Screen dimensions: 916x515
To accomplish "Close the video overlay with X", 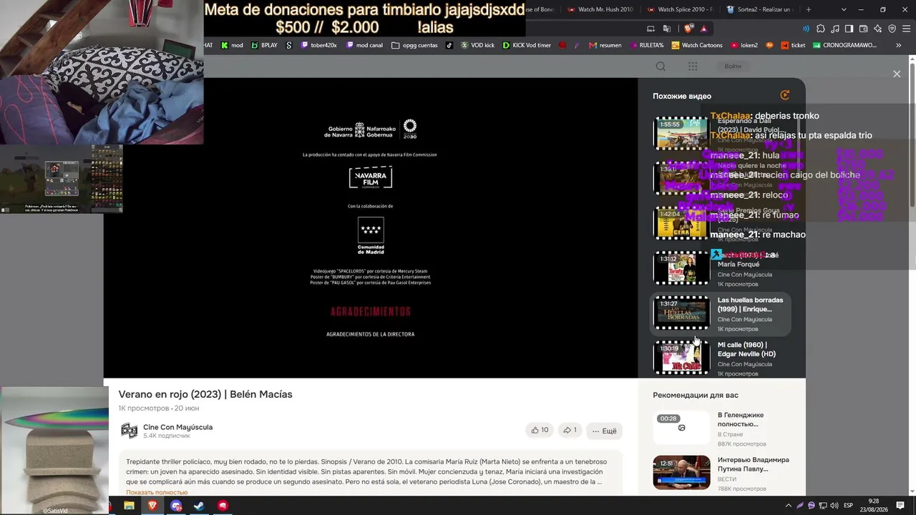I will [897, 74].
